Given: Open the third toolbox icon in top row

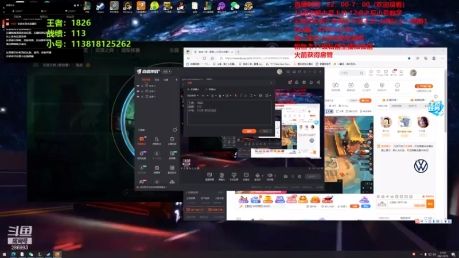Looking at the screenshot, I should (x=172, y=139).
